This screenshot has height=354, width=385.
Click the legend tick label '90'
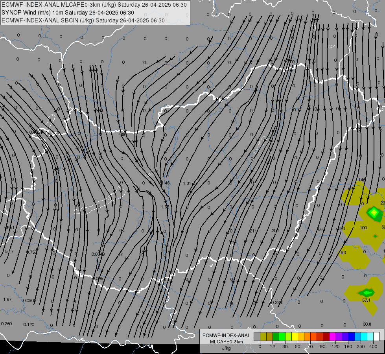coord(322,347)
